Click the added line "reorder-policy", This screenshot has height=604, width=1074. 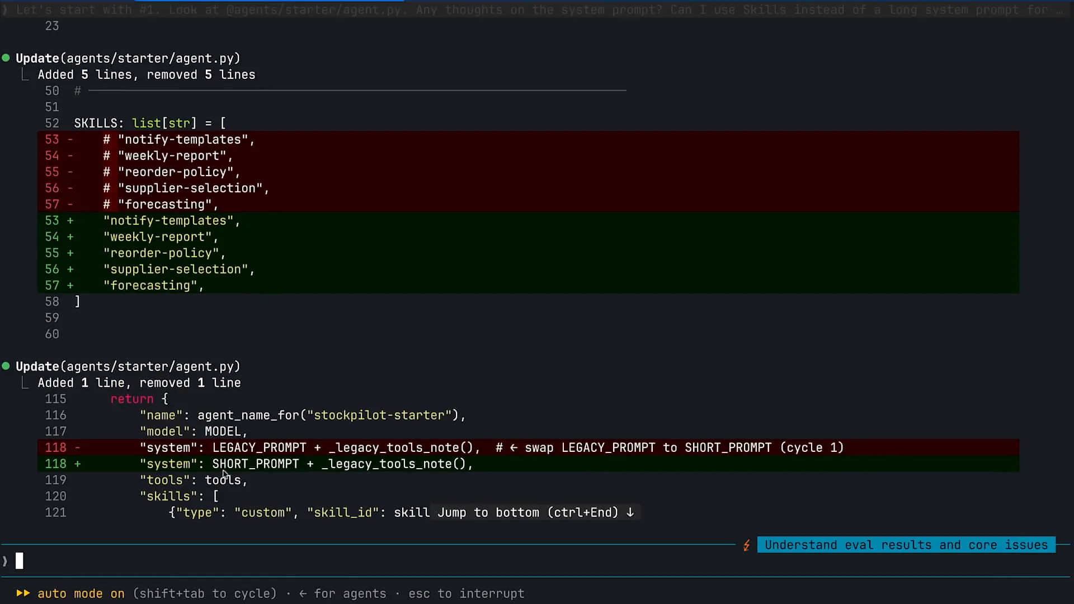(528, 253)
